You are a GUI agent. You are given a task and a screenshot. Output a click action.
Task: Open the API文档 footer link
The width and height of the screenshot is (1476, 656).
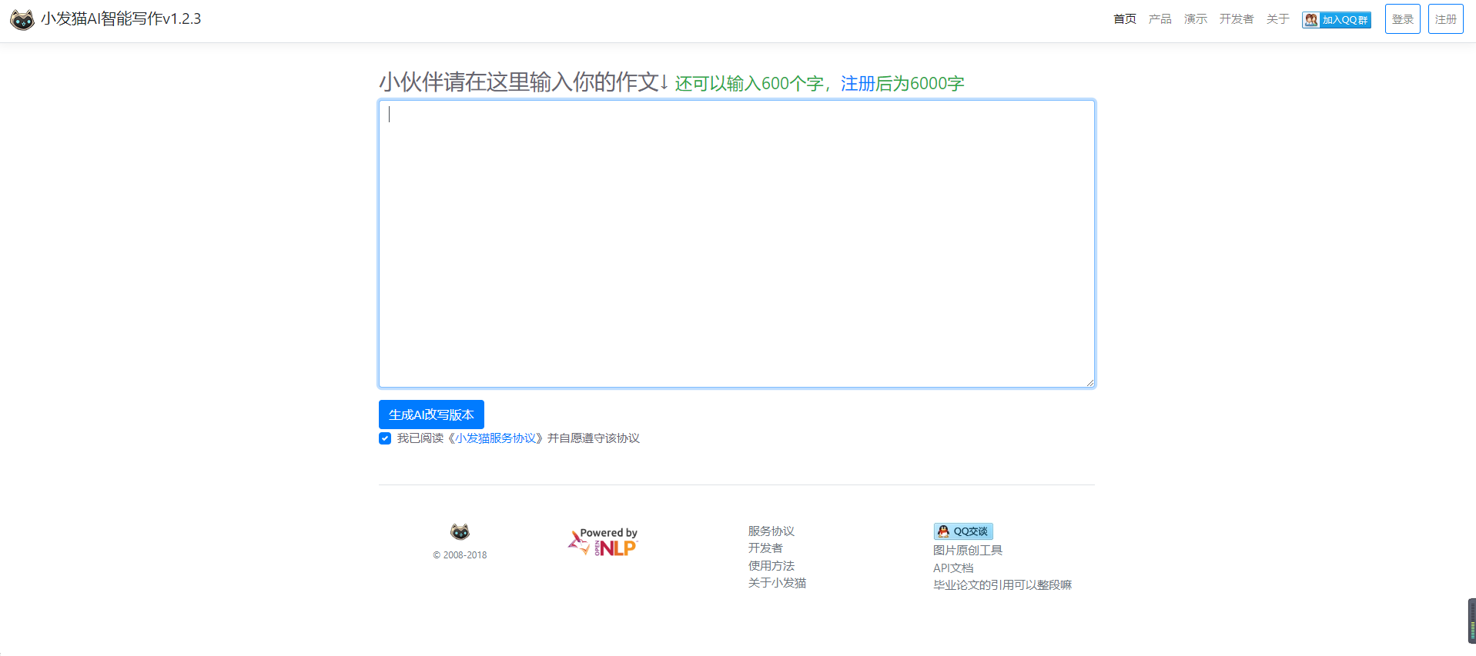click(953, 568)
